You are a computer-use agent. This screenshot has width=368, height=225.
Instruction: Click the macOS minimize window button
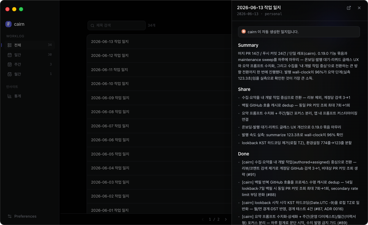pyautogui.click(x=14, y=9)
